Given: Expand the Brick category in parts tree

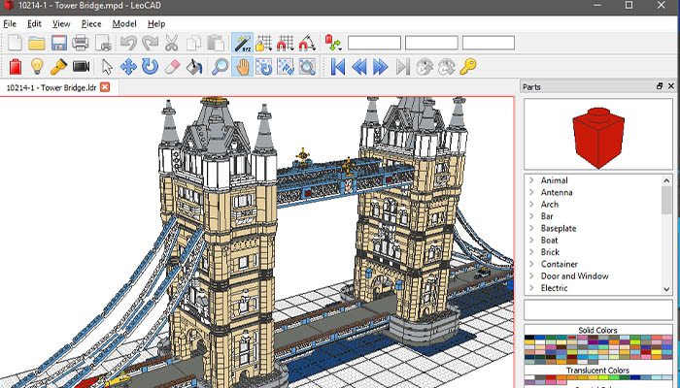Looking at the screenshot, I should click(x=531, y=252).
